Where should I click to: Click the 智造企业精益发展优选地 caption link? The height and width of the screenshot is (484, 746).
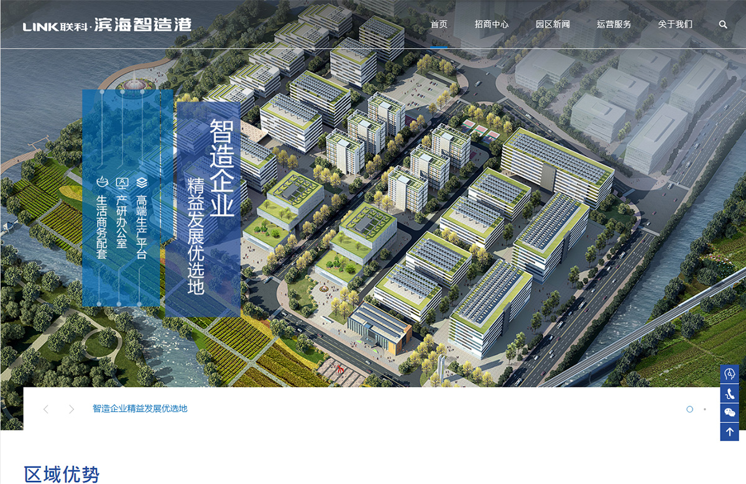coord(140,409)
